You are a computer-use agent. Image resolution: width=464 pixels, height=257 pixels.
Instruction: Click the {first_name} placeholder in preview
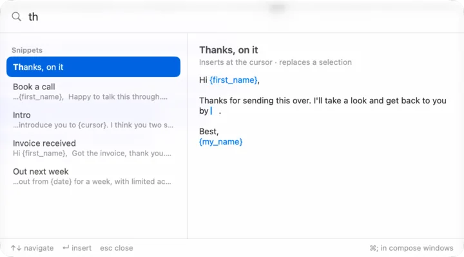(x=233, y=80)
